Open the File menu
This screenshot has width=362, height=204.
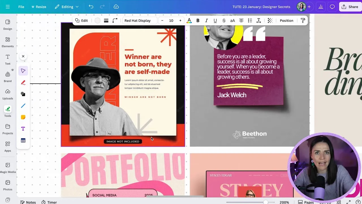21,7
